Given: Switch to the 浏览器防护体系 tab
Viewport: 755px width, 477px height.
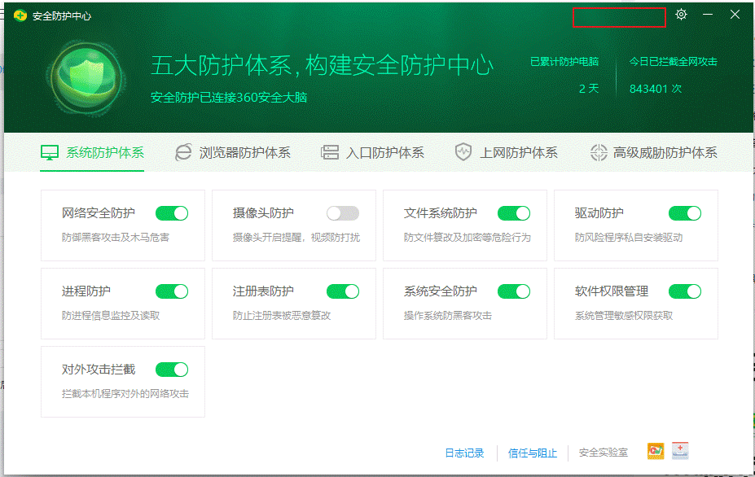Looking at the screenshot, I should [233, 152].
